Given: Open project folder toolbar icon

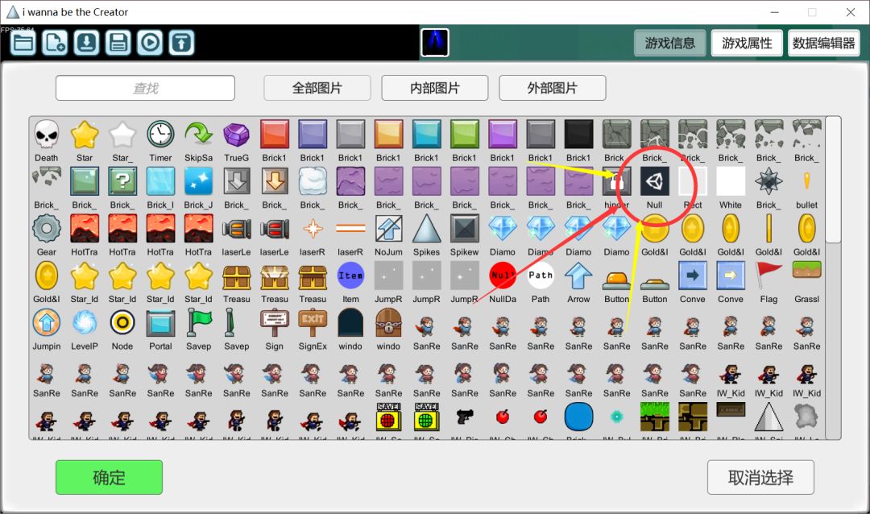Looking at the screenshot, I should click(23, 43).
